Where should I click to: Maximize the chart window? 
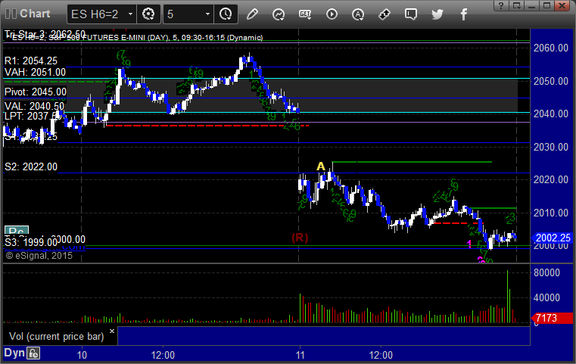tap(547, 5)
